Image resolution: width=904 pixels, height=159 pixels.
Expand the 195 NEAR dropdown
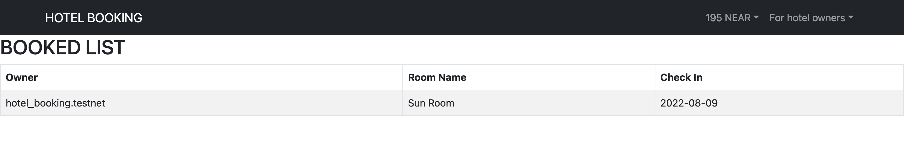click(732, 17)
